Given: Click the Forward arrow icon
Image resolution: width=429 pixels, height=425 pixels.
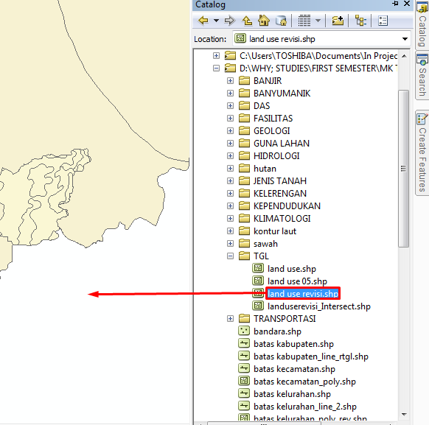Looking at the screenshot, I should coord(230,21).
